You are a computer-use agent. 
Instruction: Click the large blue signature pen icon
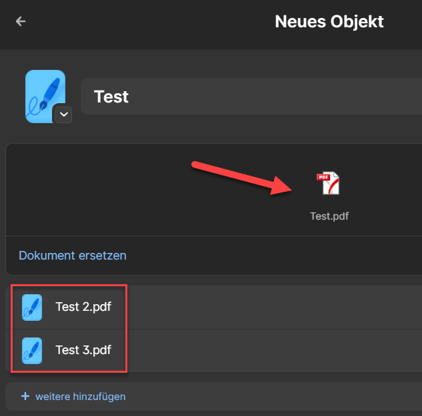[43, 94]
